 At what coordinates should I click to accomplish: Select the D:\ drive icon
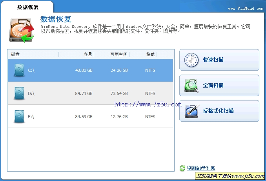point(19,93)
